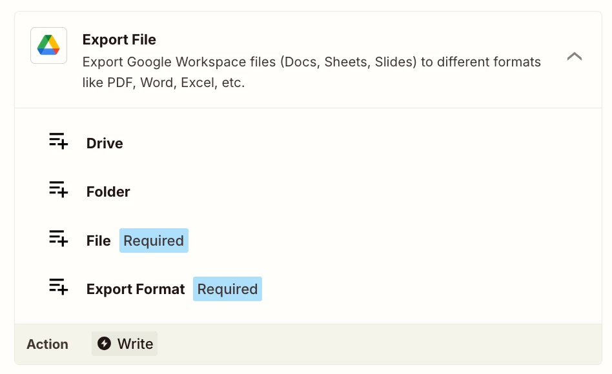
Task: Collapse the Export File card chevron
Action: (574, 57)
